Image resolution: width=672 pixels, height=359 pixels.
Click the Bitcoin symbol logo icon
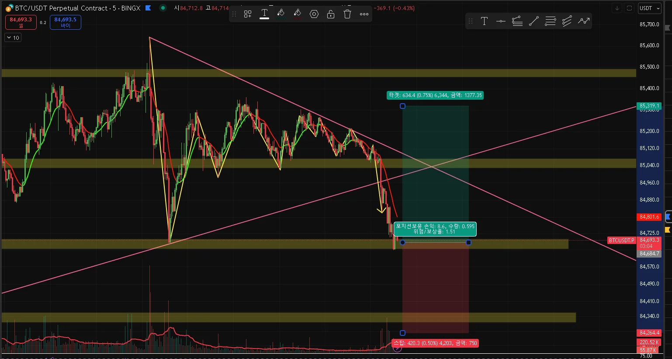(9, 8)
